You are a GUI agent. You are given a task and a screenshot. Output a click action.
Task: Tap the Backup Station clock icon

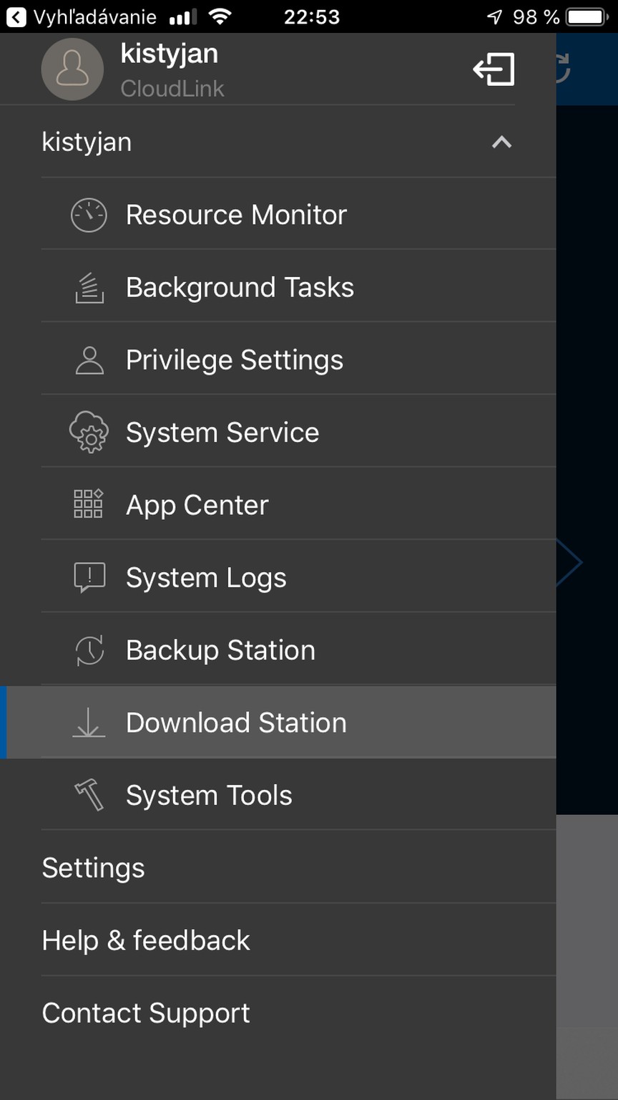(x=89, y=650)
